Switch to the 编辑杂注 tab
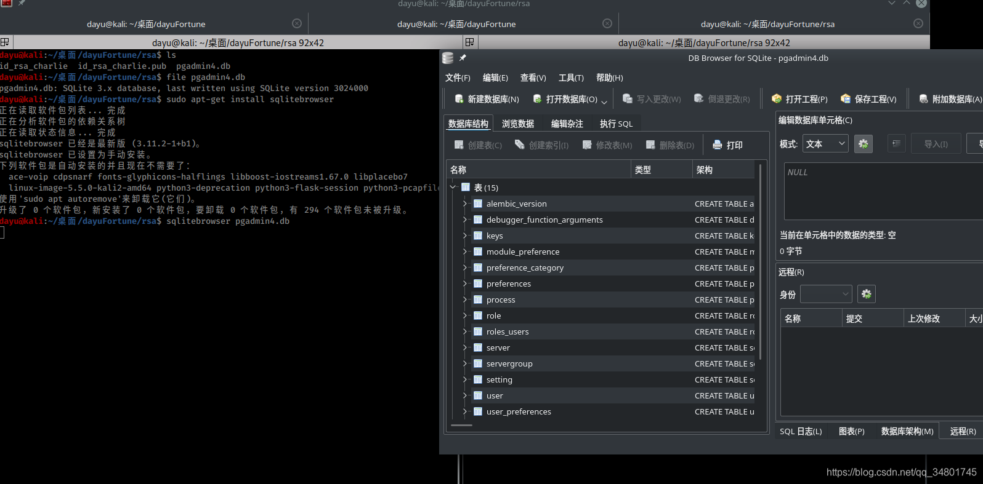This screenshot has width=983, height=484. click(567, 124)
